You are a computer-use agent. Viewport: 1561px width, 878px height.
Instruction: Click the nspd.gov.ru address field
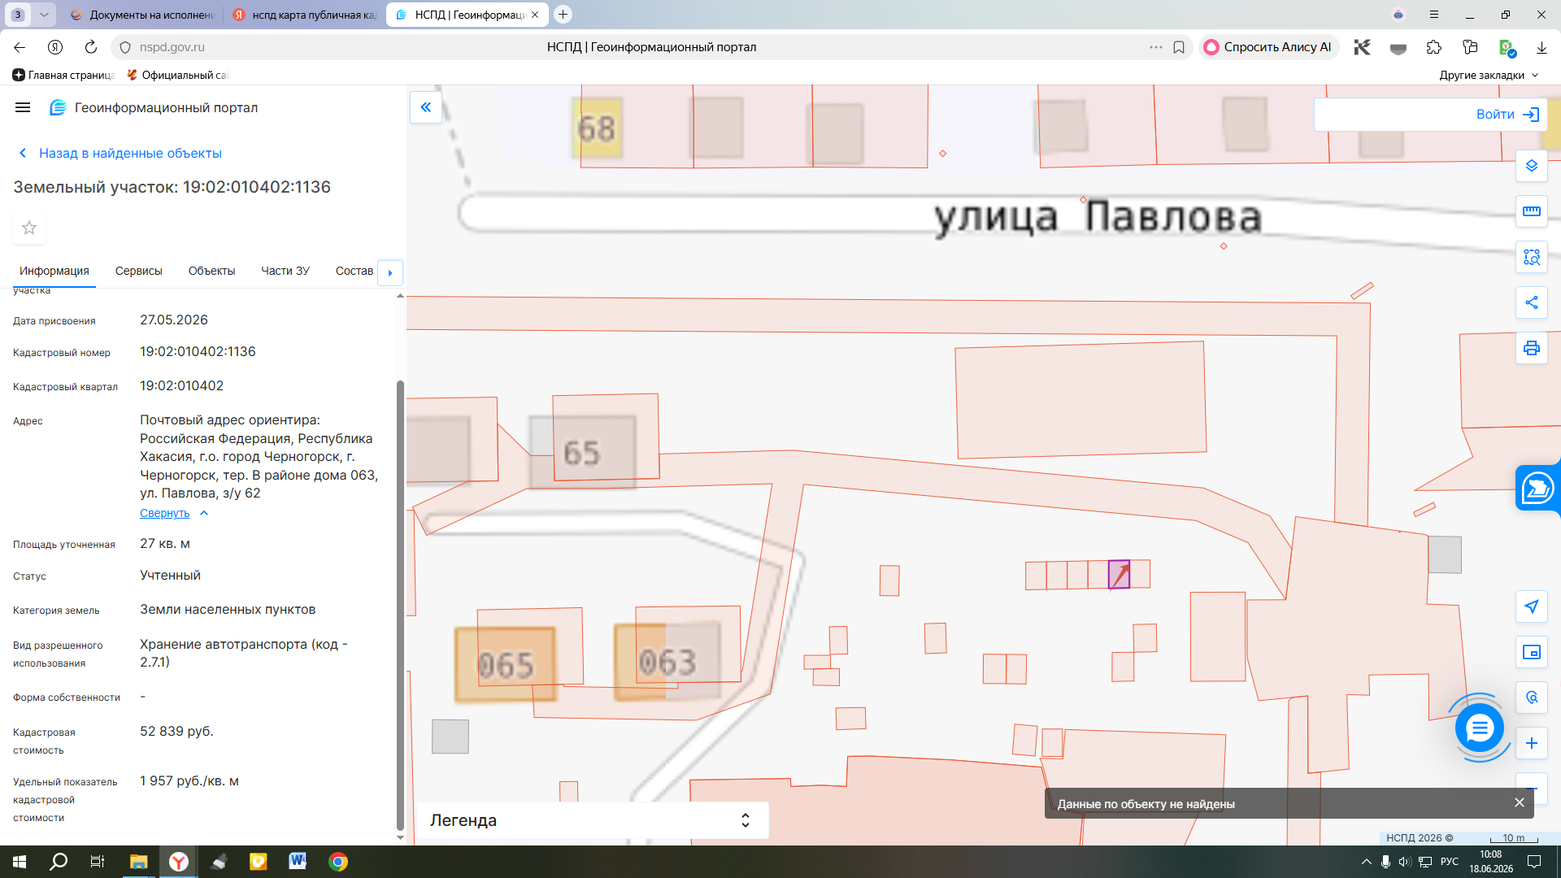point(172,47)
